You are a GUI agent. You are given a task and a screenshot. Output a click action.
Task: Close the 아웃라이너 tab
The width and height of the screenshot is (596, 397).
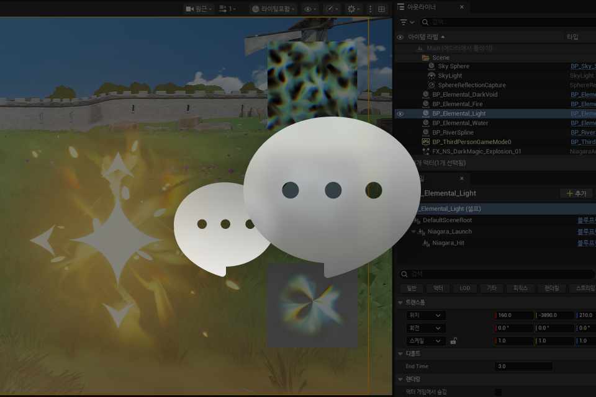point(462,7)
